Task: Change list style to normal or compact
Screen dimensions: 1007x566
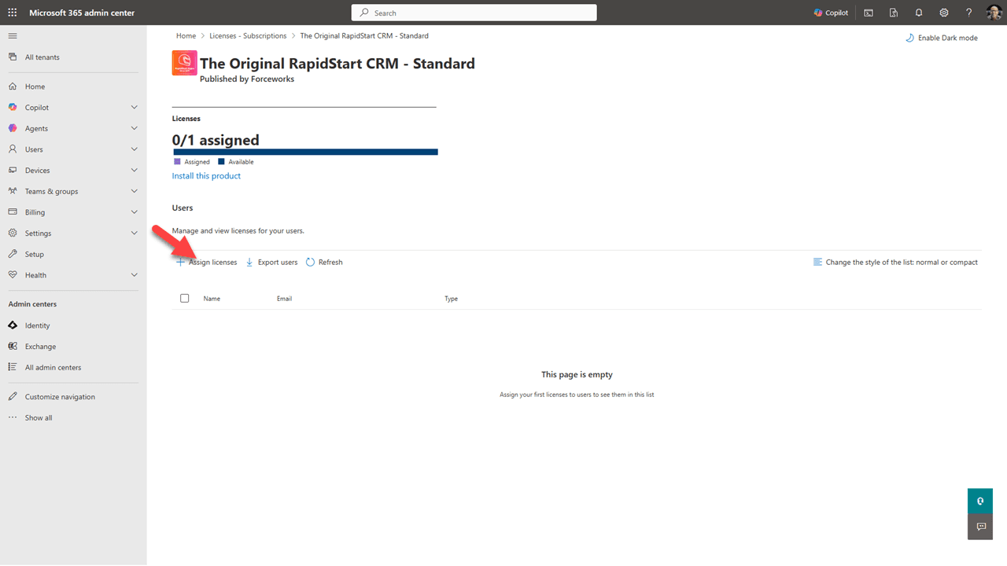Action: coord(895,263)
